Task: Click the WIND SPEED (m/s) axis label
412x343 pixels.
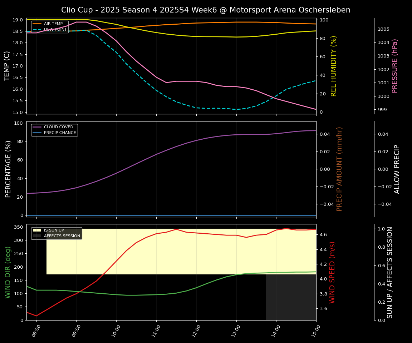Action: (x=333, y=272)
